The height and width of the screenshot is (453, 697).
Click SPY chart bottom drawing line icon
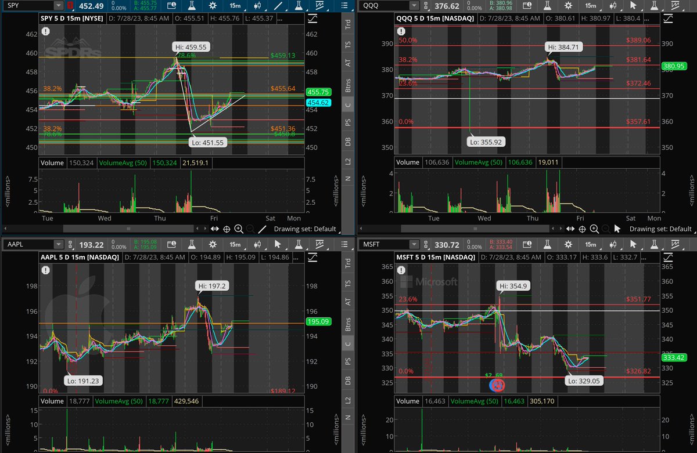point(262,229)
